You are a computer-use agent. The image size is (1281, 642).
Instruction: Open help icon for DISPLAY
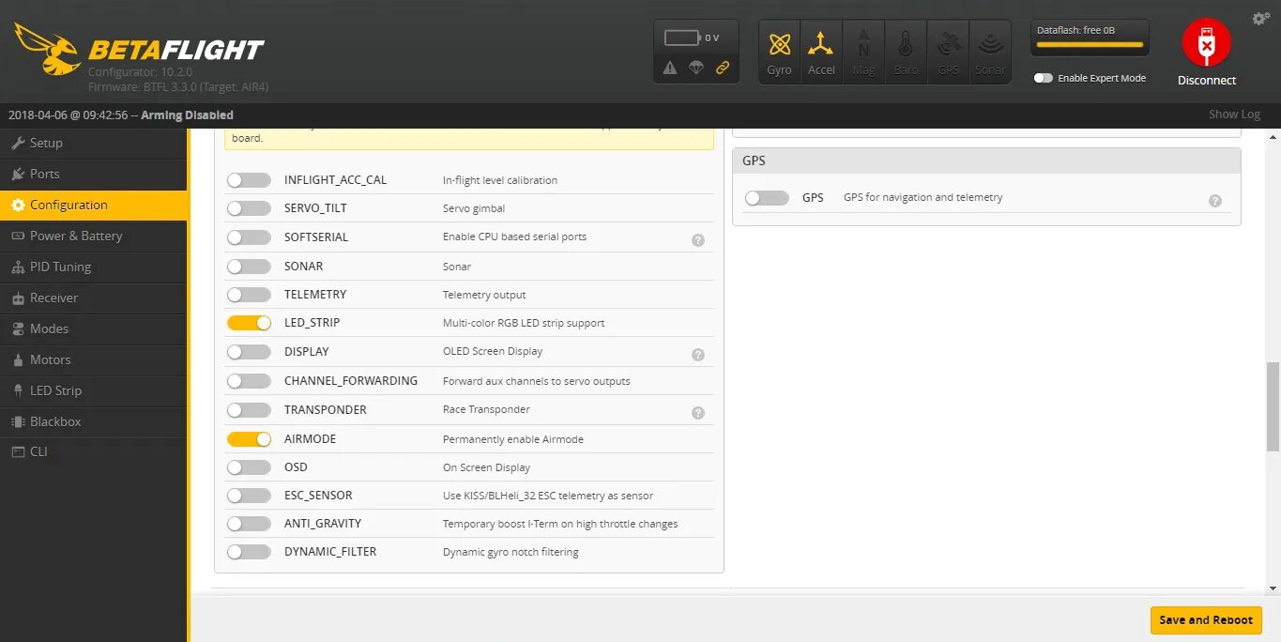point(698,355)
